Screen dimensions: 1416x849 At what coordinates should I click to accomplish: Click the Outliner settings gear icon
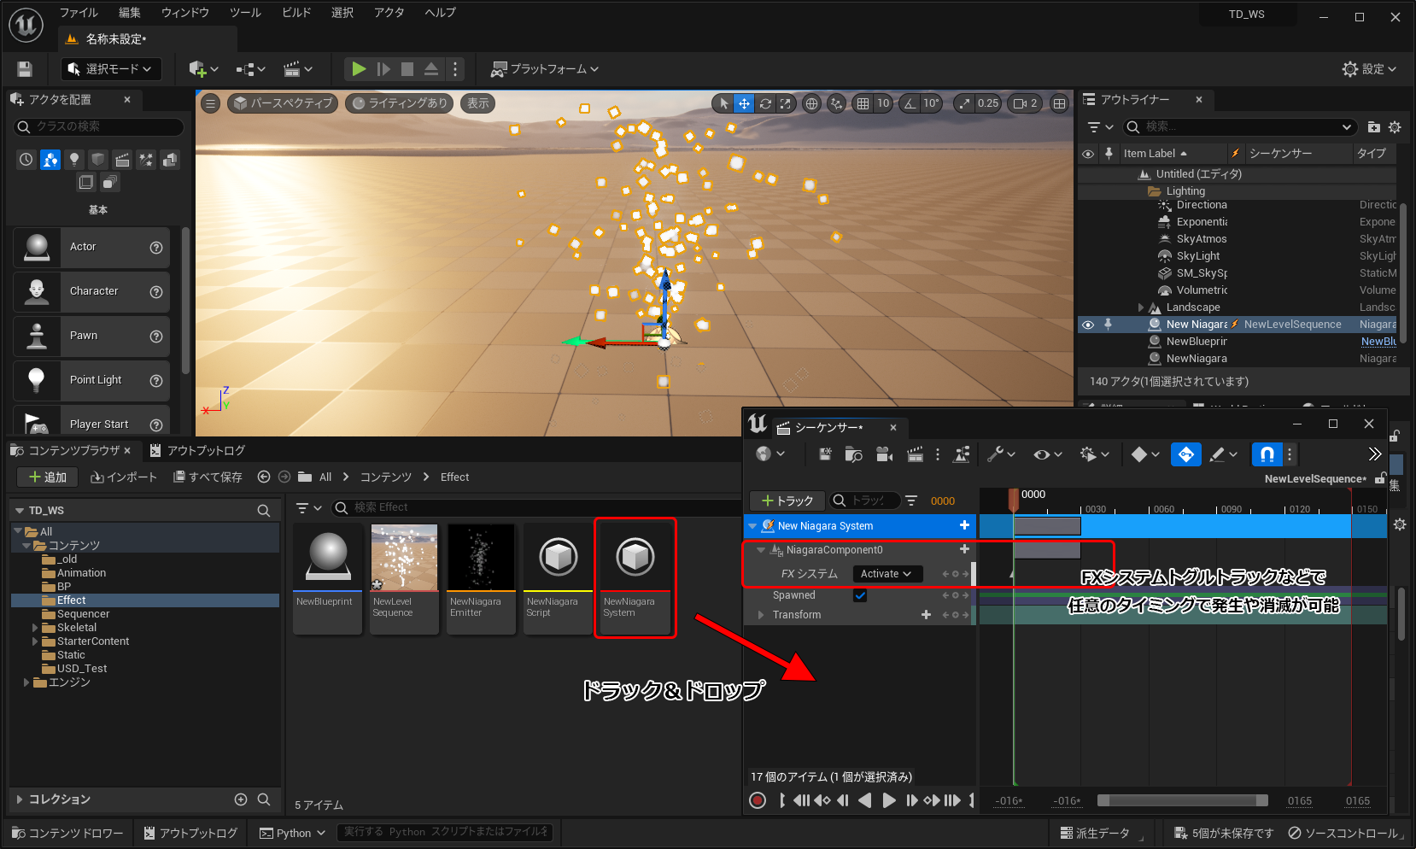pyautogui.click(x=1395, y=127)
